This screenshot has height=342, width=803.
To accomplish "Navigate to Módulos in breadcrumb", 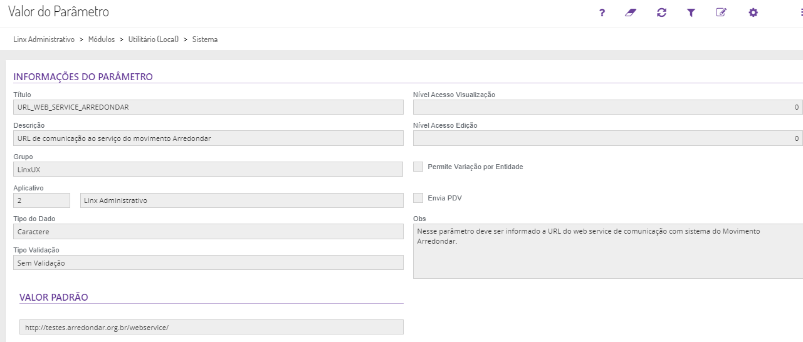I will click(x=102, y=39).
